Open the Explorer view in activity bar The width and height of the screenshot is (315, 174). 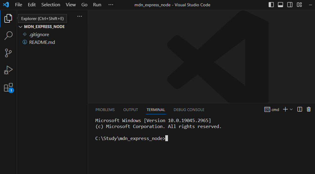point(8,19)
